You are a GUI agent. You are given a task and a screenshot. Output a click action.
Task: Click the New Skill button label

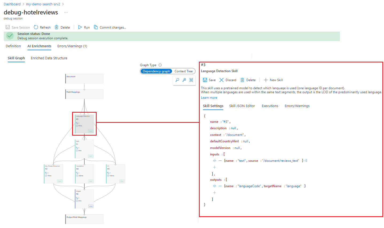276,80
